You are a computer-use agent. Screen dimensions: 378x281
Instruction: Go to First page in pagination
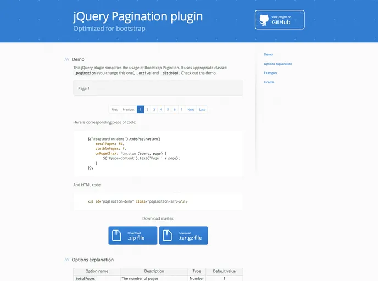tap(114, 110)
